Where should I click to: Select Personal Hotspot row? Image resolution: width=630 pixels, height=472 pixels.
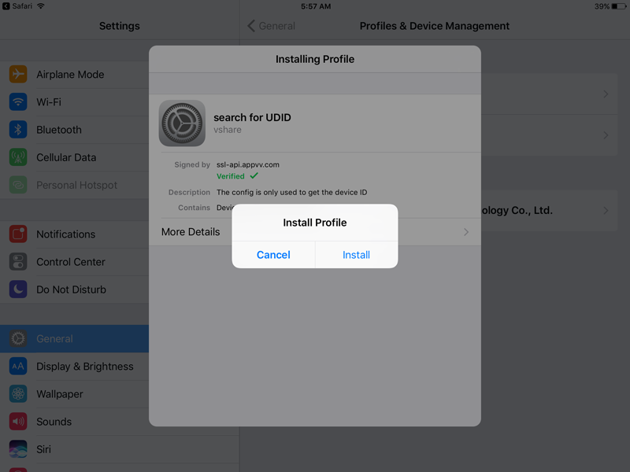point(74,185)
